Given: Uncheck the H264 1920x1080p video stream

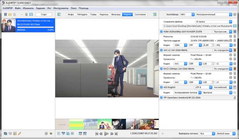Looking at the screenshot, I should (161, 32).
